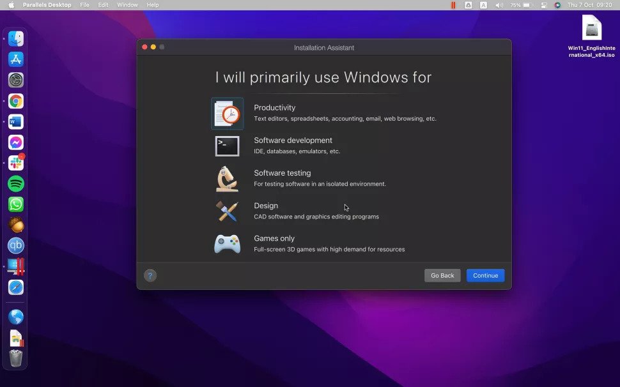The image size is (620, 387).
Task: Open Spotify from the Dock
Action: click(x=15, y=183)
